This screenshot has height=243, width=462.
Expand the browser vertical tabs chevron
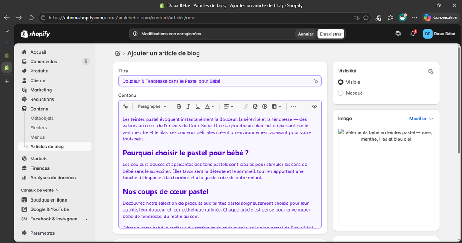(x=7, y=31)
